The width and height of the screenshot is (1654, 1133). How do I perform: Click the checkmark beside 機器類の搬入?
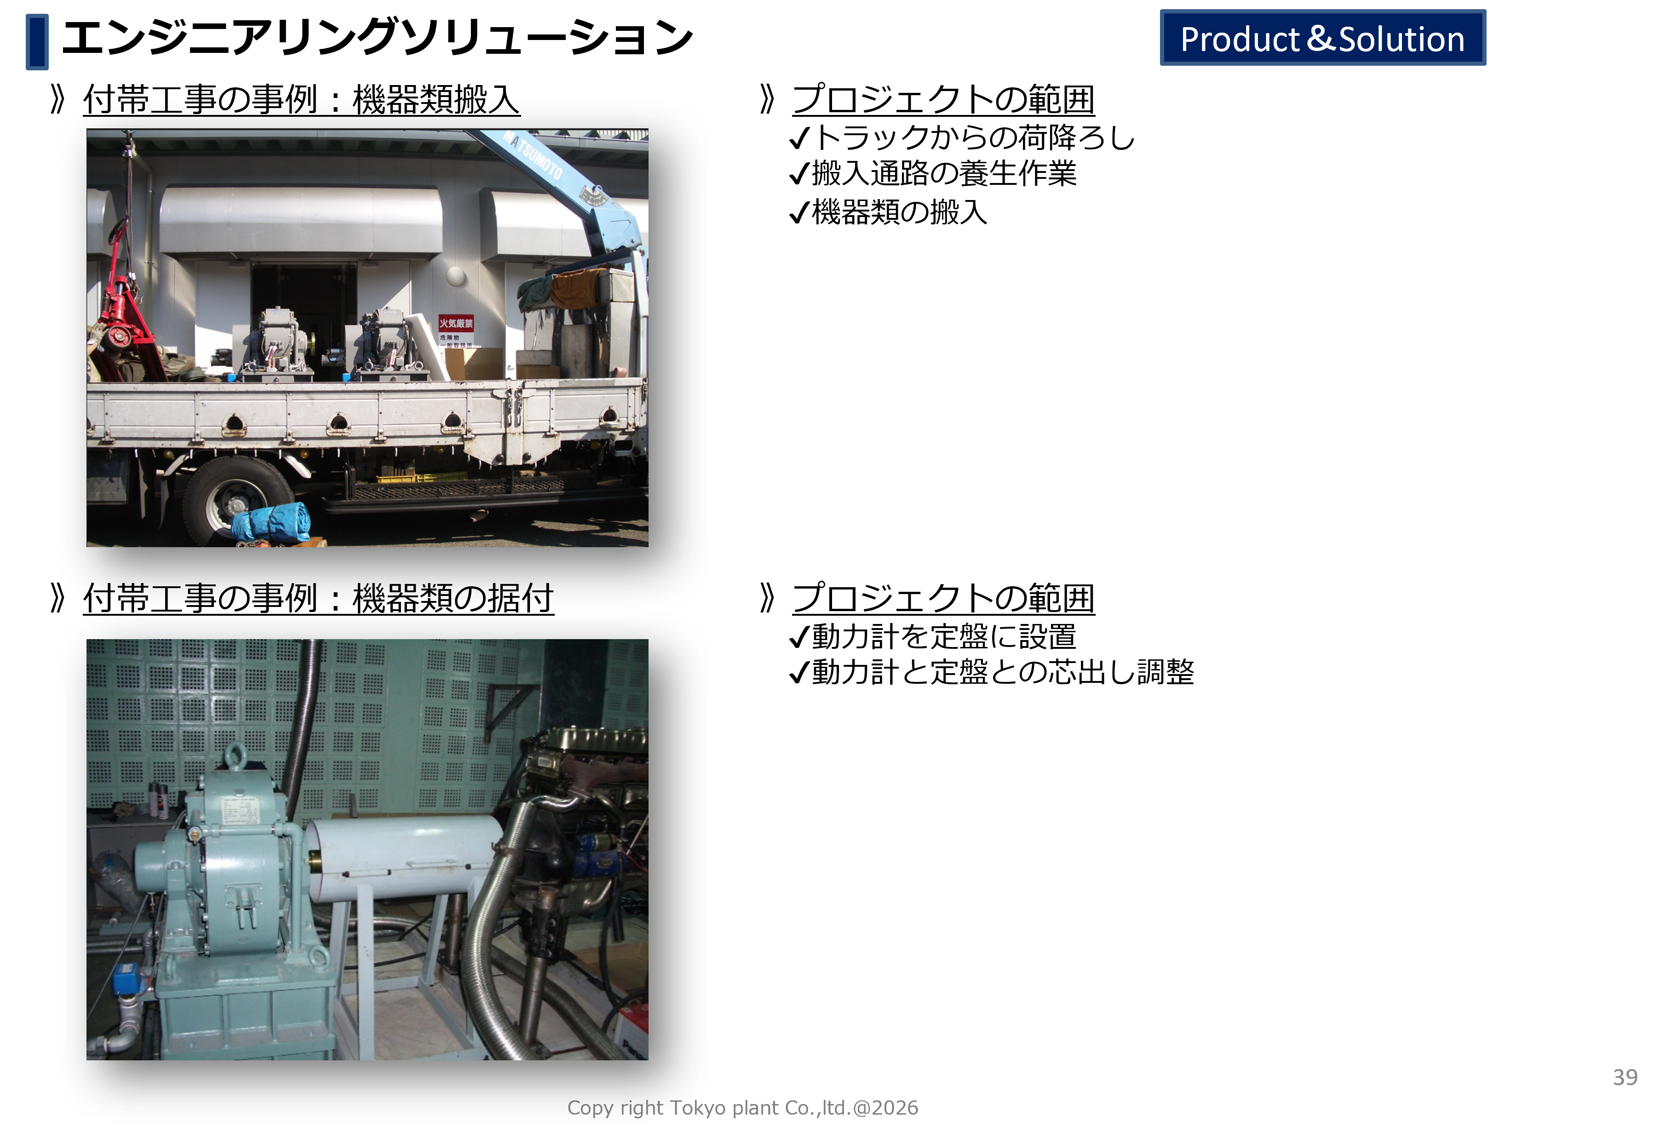pyautogui.click(x=799, y=212)
